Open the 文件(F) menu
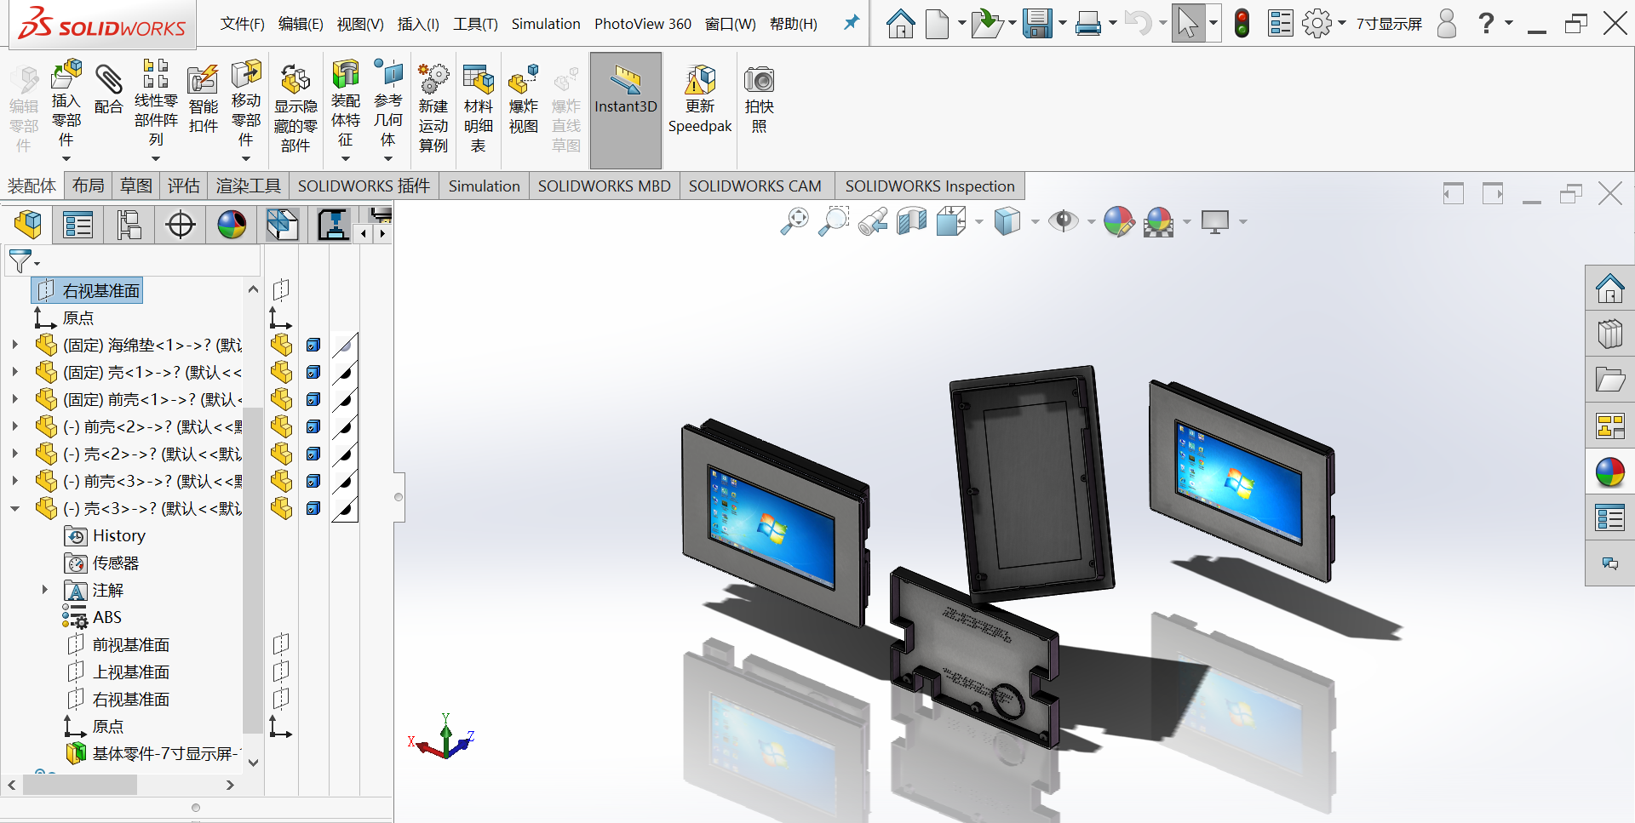This screenshot has width=1635, height=823. tap(242, 24)
